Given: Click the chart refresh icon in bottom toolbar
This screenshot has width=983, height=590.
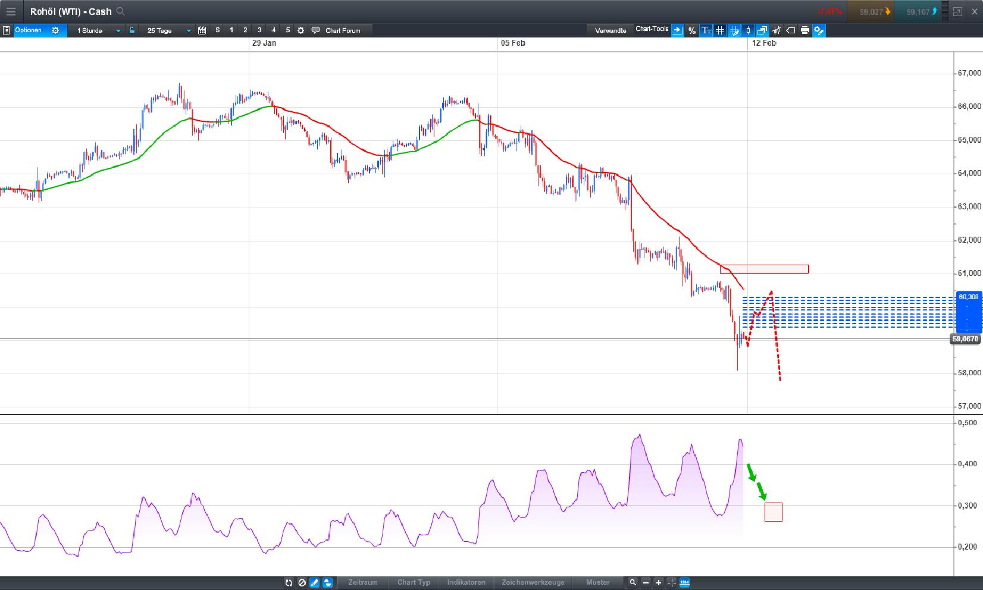Looking at the screenshot, I should (289, 583).
